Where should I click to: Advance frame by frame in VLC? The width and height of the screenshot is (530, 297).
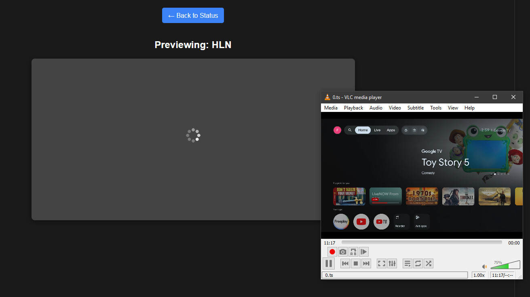point(364,252)
